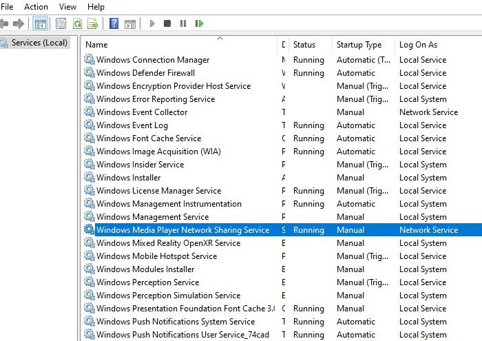Click the Pause Service toolbar icon
This screenshot has height=341, width=482.
pyautogui.click(x=183, y=23)
